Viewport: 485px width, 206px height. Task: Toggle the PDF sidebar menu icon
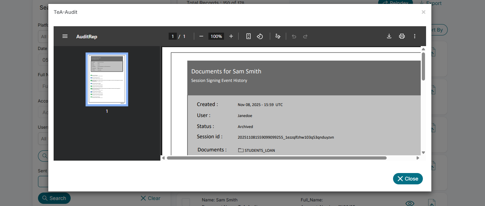pyautogui.click(x=65, y=36)
